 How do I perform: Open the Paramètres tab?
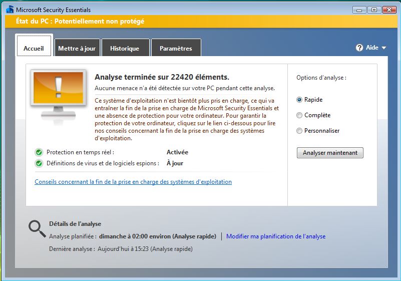point(176,48)
